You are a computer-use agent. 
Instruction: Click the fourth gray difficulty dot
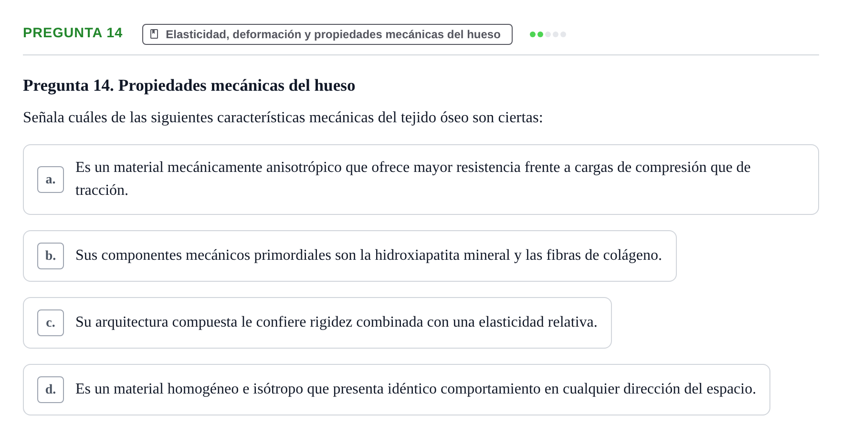coord(556,34)
